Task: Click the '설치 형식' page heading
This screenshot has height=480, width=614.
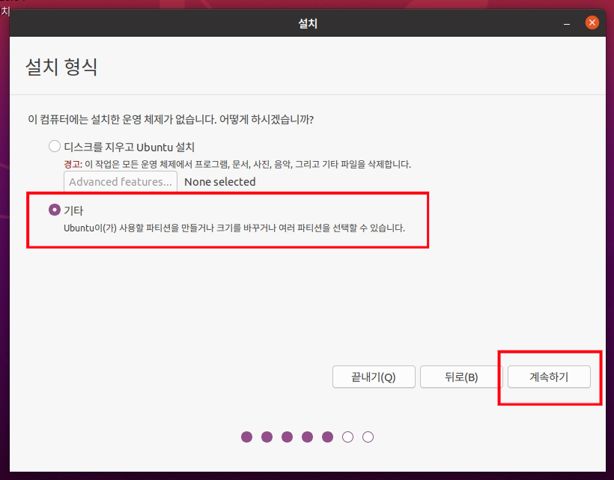Action: (x=61, y=67)
